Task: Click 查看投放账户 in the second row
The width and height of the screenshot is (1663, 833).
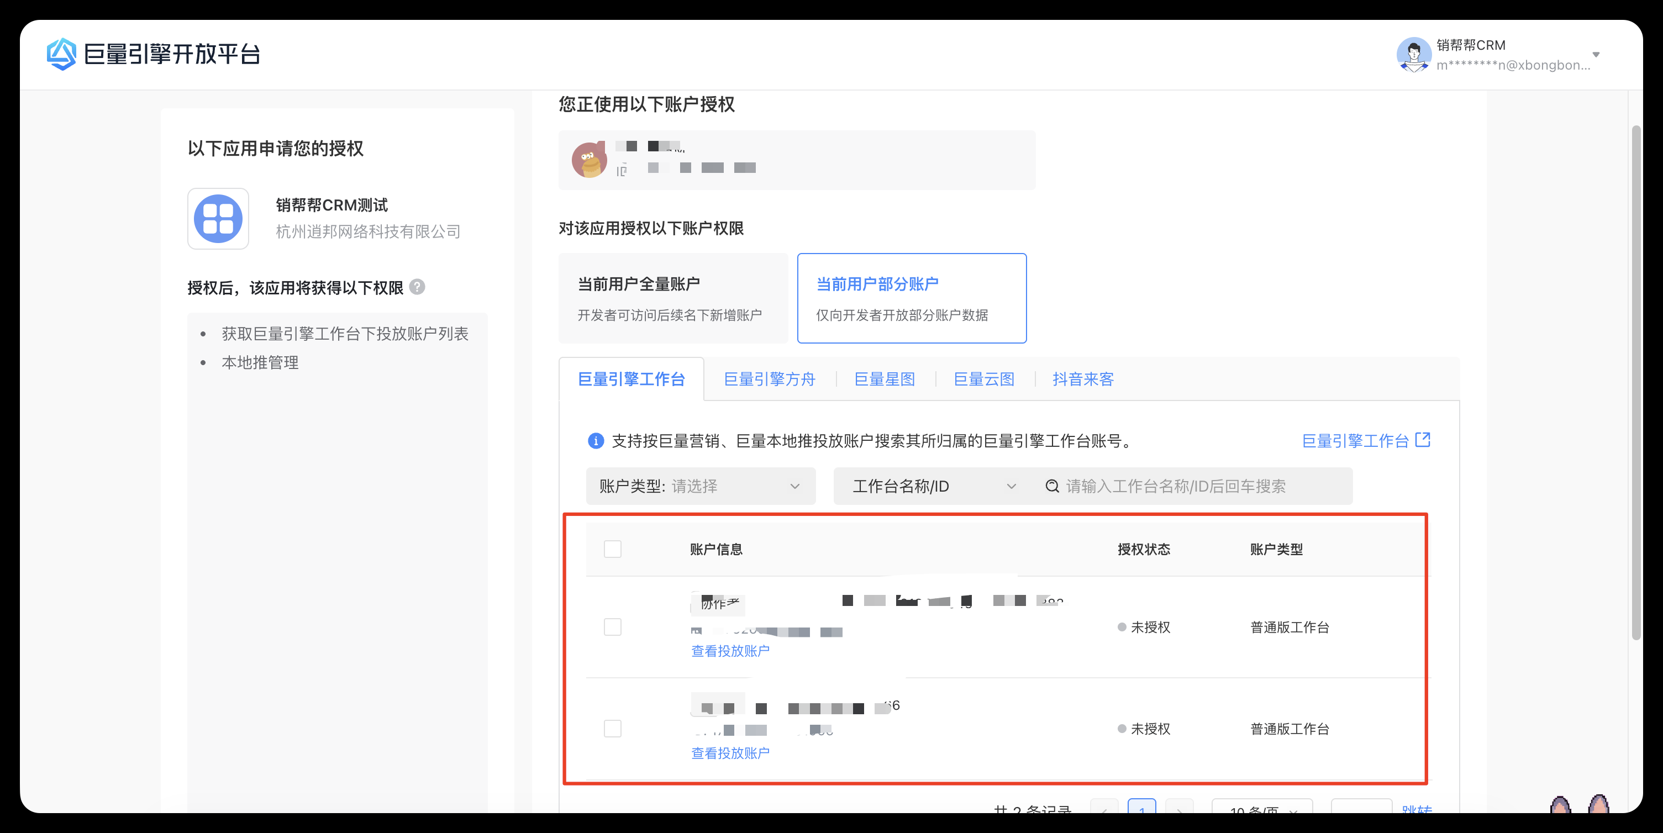Action: (730, 753)
